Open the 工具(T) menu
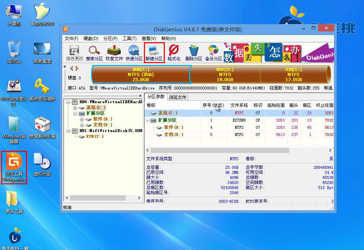364x250 pixels. [x=129, y=39]
